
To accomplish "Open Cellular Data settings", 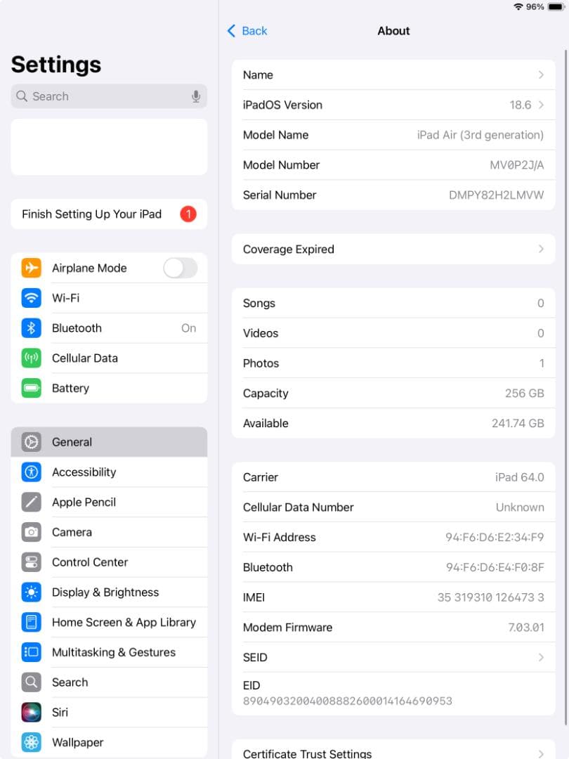I will (x=109, y=358).
